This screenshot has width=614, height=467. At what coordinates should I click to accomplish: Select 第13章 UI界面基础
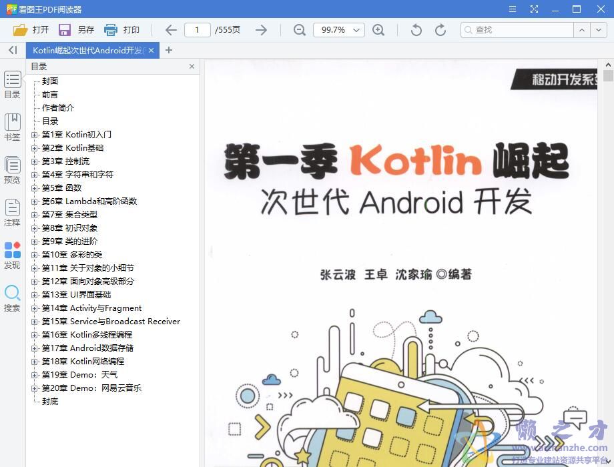[x=77, y=294]
